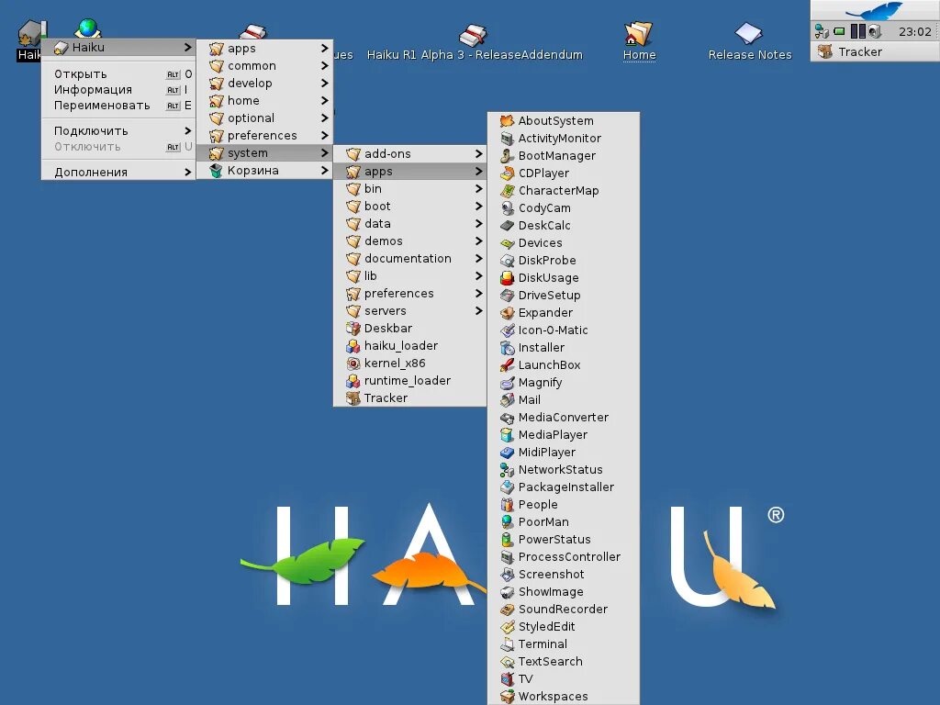Open the lib folder entry

click(x=409, y=275)
